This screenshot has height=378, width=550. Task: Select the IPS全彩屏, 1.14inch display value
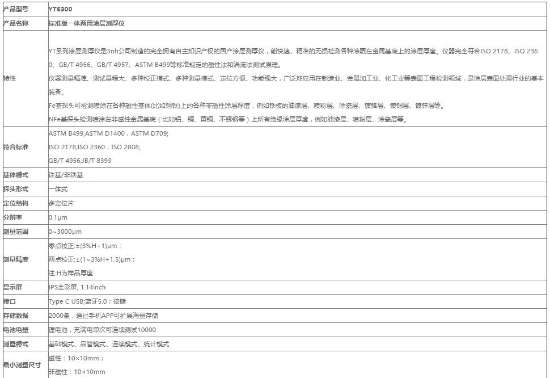pyautogui.click(x=77, y=287)
